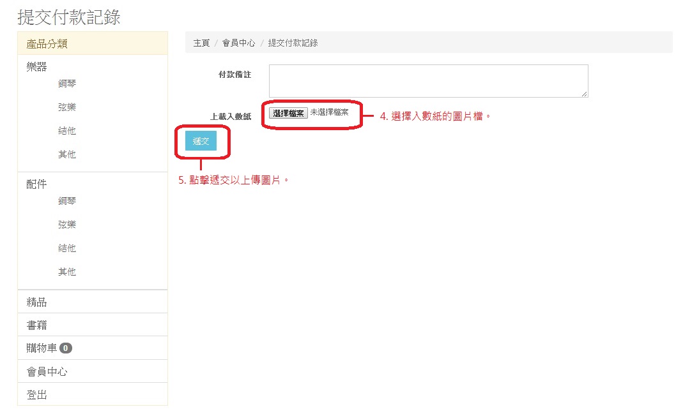Click the 選擇檔案 file chooser button
The image size is (699, 416).
[288, 113]
